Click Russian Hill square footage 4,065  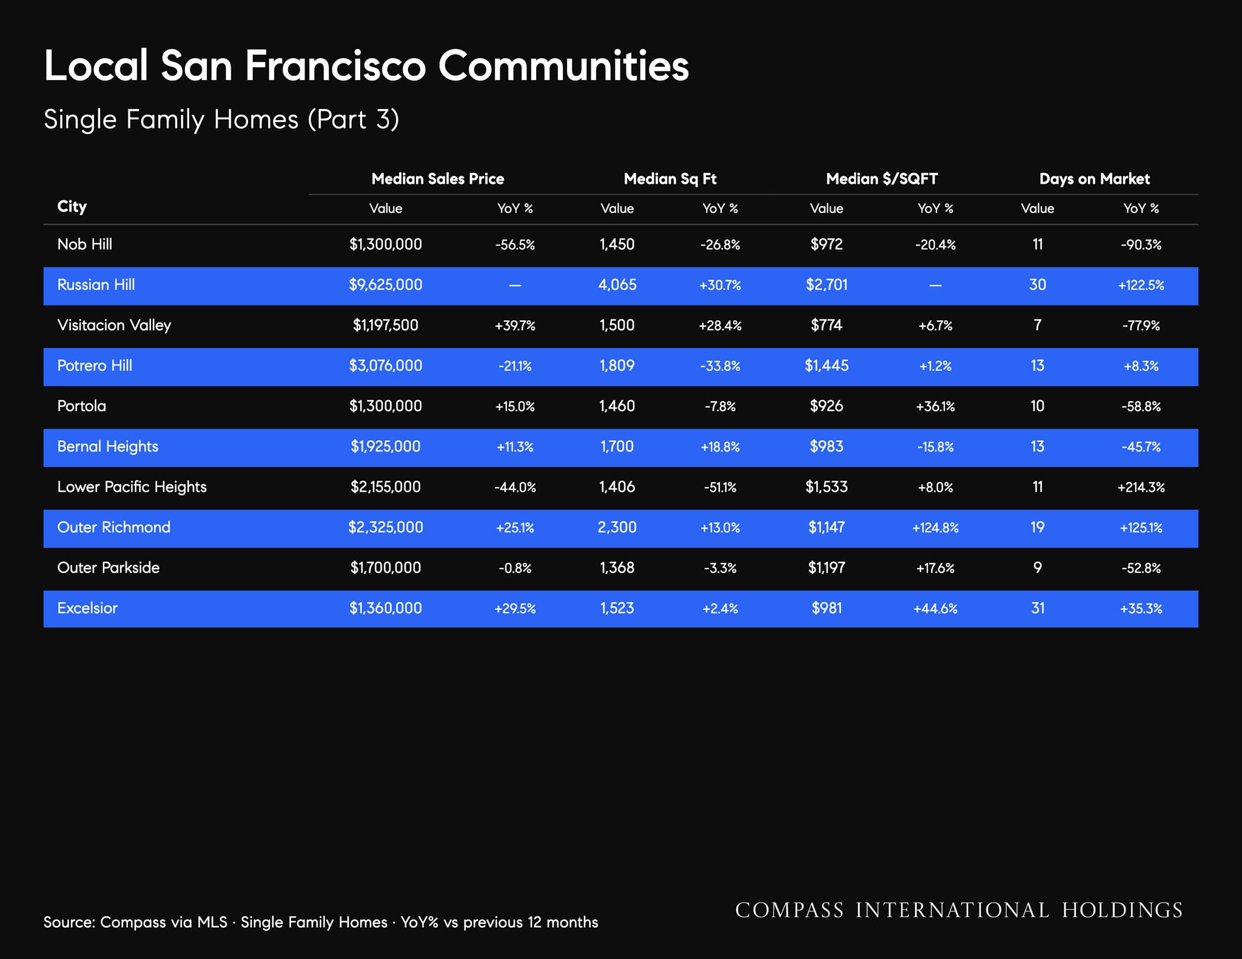617,285
